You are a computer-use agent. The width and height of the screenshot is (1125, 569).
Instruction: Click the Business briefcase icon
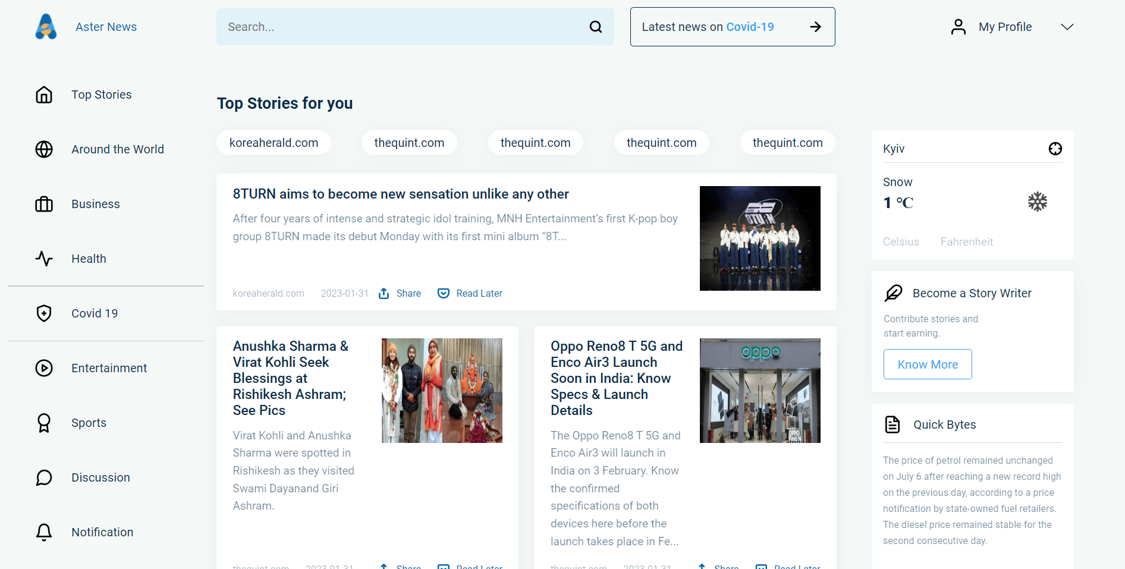(x=44, y=204)
